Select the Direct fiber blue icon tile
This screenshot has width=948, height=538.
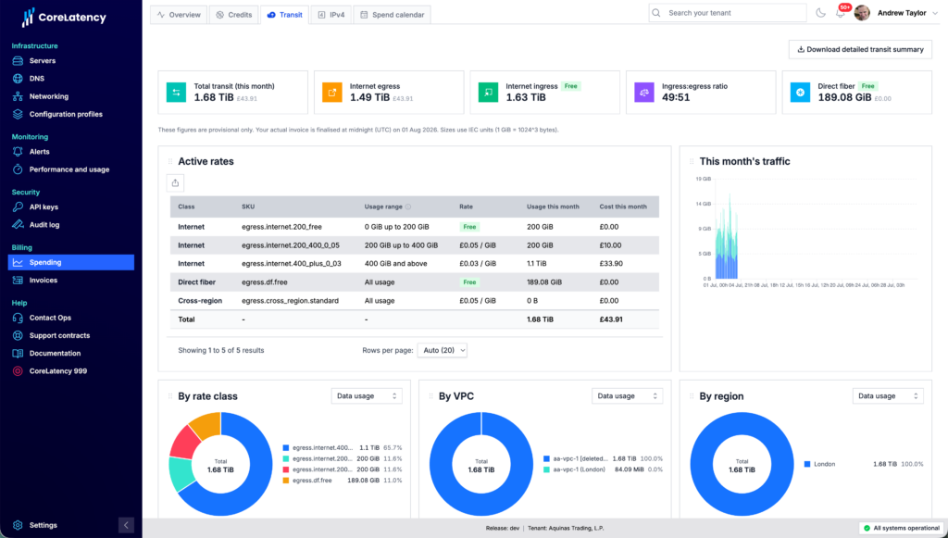pos(800,92)
